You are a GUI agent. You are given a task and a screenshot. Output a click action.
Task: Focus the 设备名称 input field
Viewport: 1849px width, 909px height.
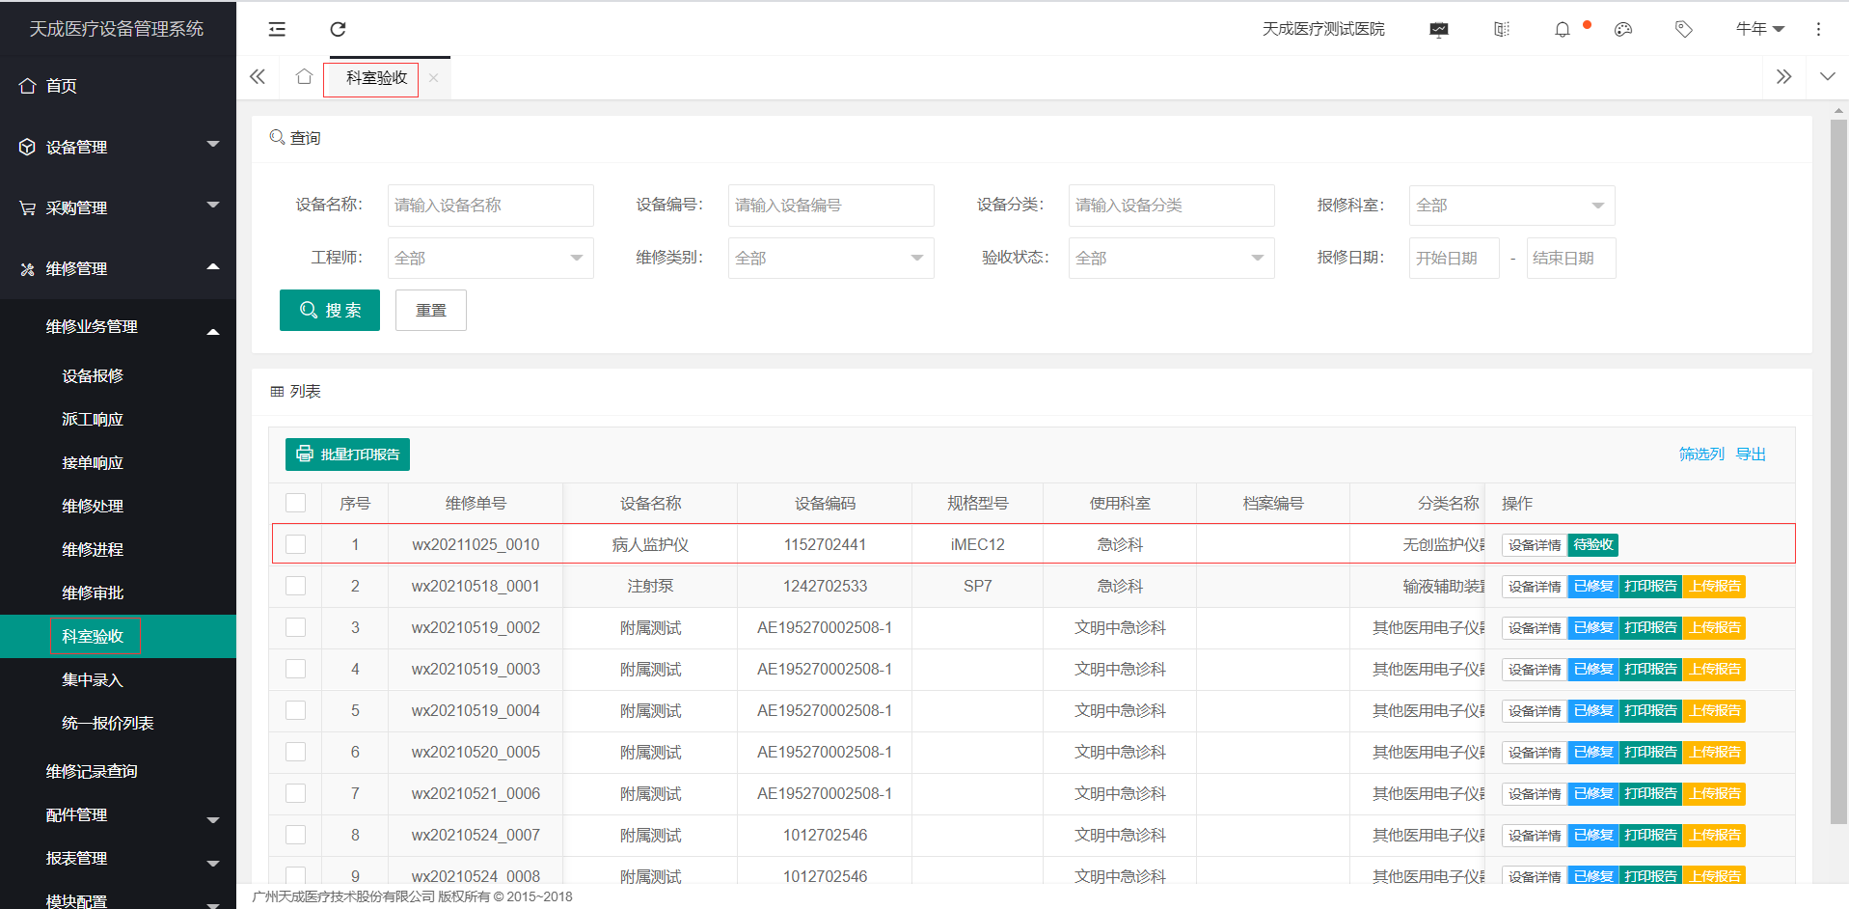490,206
